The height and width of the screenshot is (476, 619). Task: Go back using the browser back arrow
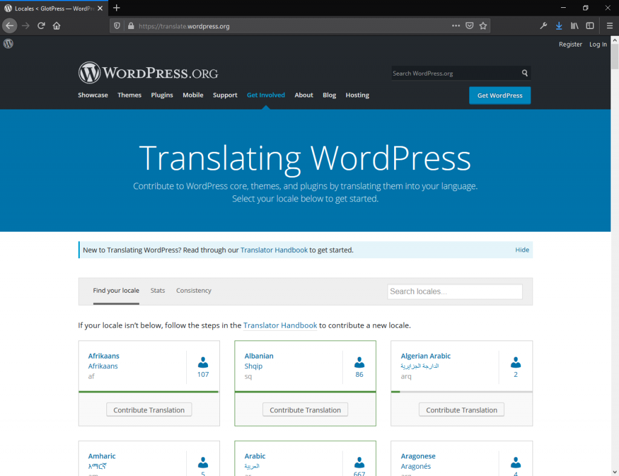pyautogui.click(x=10, y=26)
